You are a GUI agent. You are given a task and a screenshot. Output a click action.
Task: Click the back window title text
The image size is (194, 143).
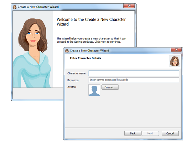(x=38, y=7)
